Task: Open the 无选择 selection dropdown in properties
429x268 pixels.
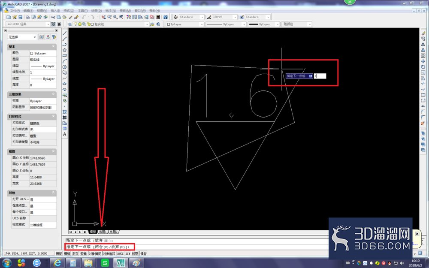Action: (x=22, y=37)
